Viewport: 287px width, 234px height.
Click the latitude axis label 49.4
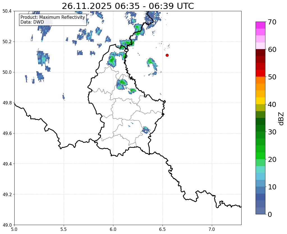point(7,164)
